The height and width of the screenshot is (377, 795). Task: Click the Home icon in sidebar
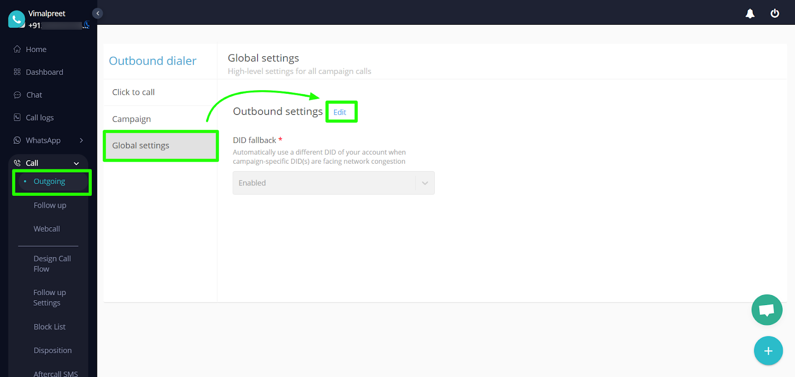[17, 49]
